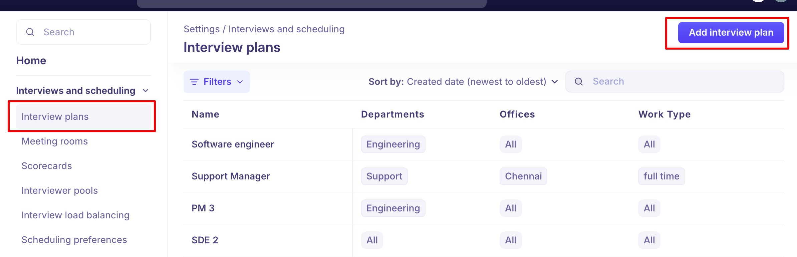Click the Settings breadcrumb link
This screenshot has width=797, height=257.
point(202,29)
